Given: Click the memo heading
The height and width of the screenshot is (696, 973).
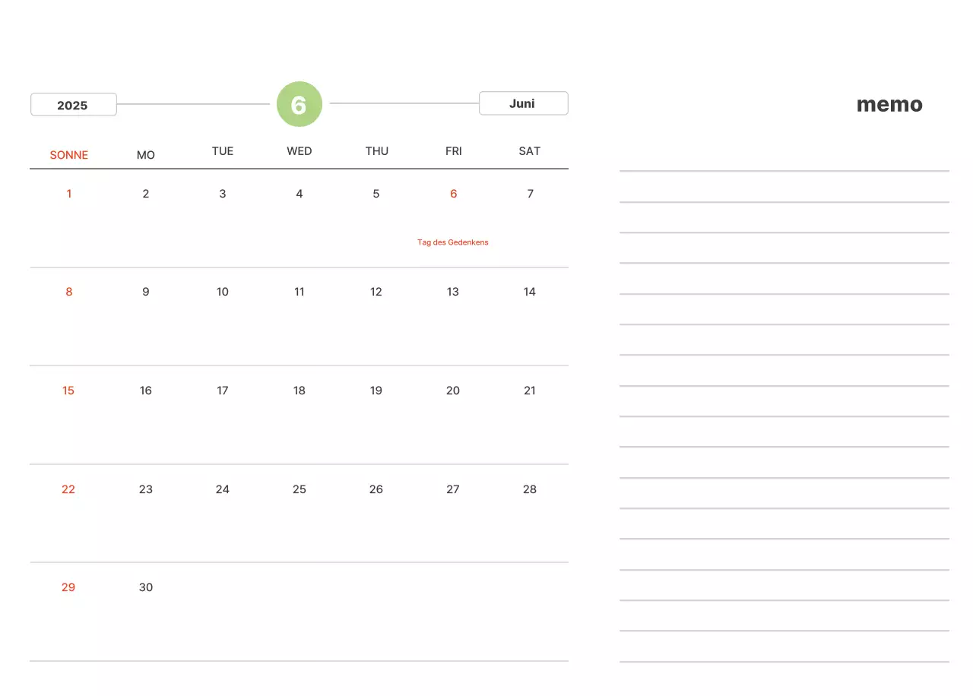Looking at the screenshot, I should [889, 105].
